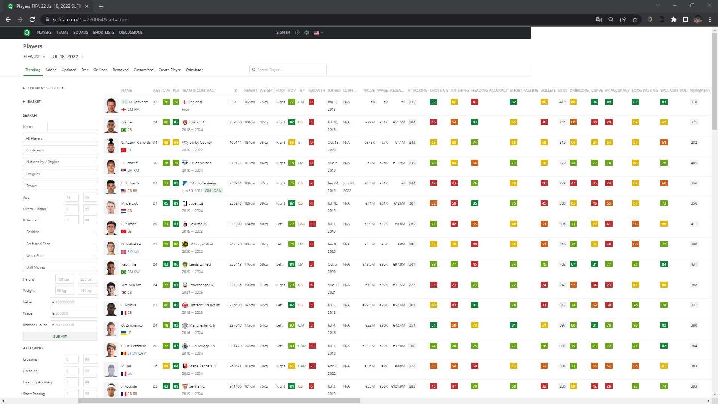Sort table by the OVA column header
The image size is (718, 404).
coord(166,91)
